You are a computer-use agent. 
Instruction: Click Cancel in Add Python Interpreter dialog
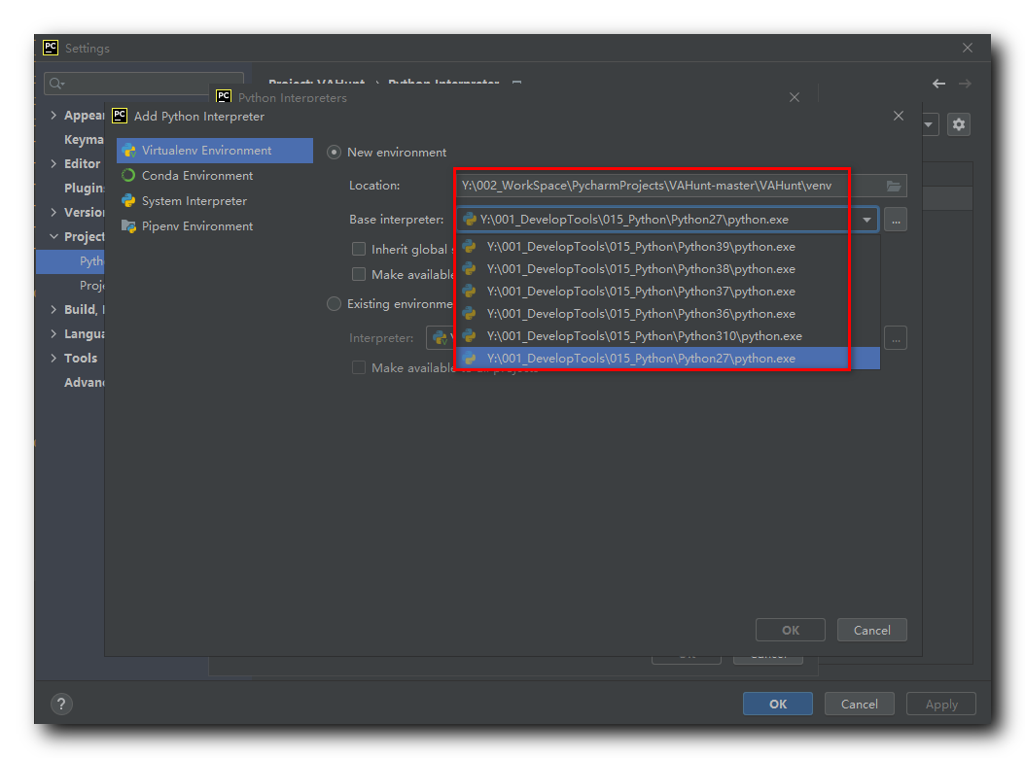click(872, 630)
